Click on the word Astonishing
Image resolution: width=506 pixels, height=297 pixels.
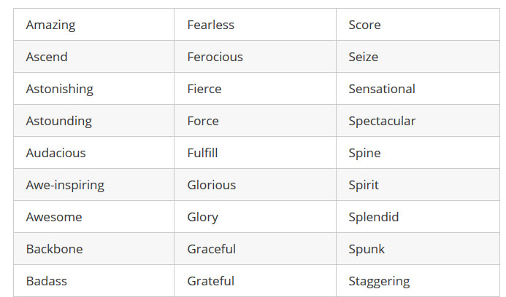coord(59,89)
